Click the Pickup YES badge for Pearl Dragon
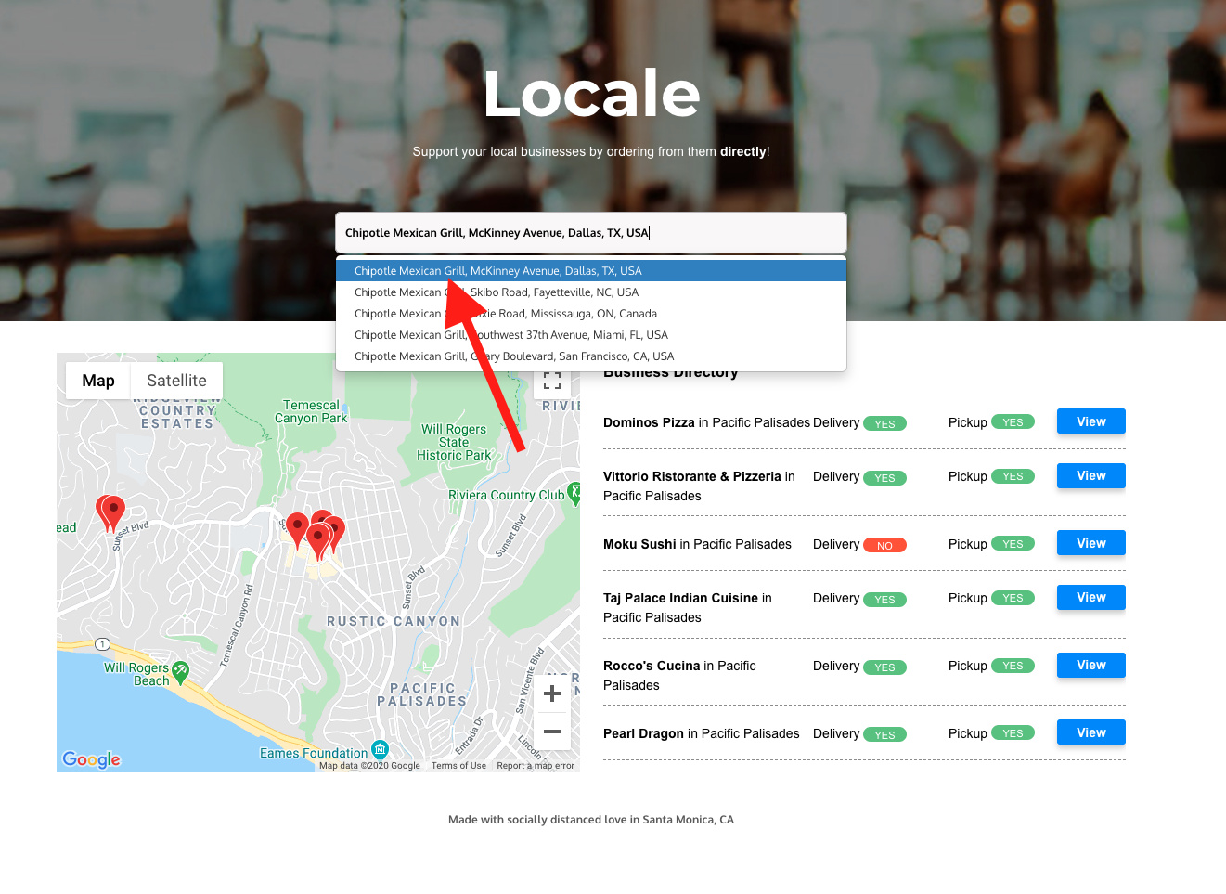The image size is (1226, 894). point(1013,733)
